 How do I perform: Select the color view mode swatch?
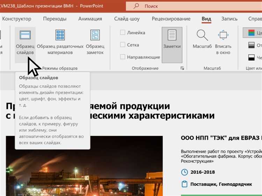[x=252, y=33]
